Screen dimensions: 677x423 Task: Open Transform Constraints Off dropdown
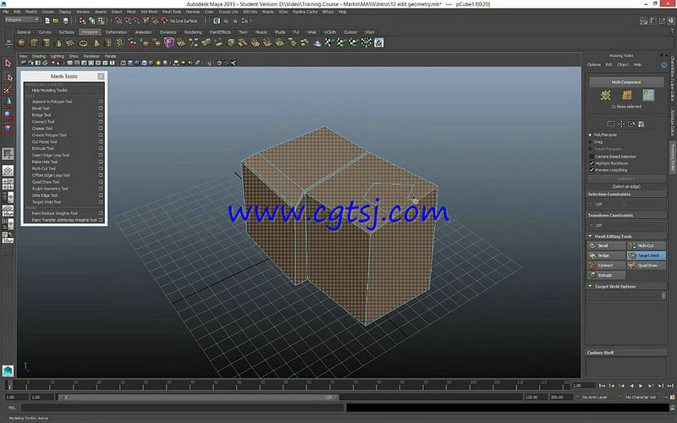[x=626, y=225]
